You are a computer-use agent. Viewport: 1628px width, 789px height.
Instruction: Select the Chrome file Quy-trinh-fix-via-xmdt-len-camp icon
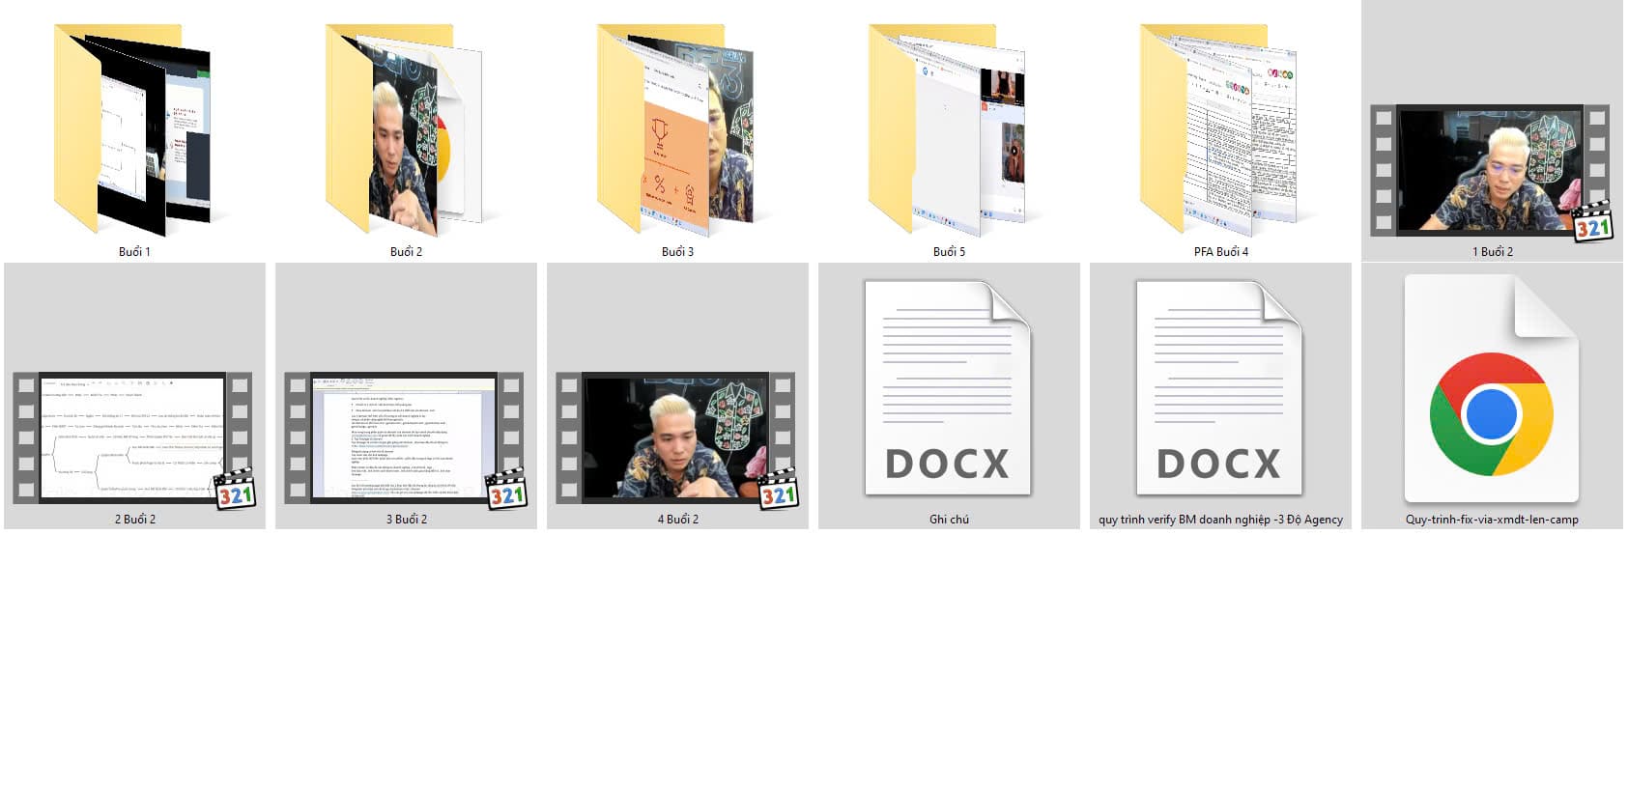[x=1492, y=388]
